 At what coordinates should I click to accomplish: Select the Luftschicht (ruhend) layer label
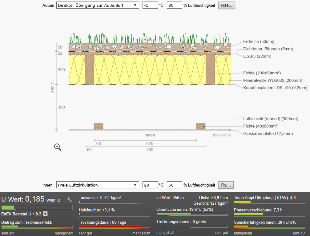coord(271,119)
